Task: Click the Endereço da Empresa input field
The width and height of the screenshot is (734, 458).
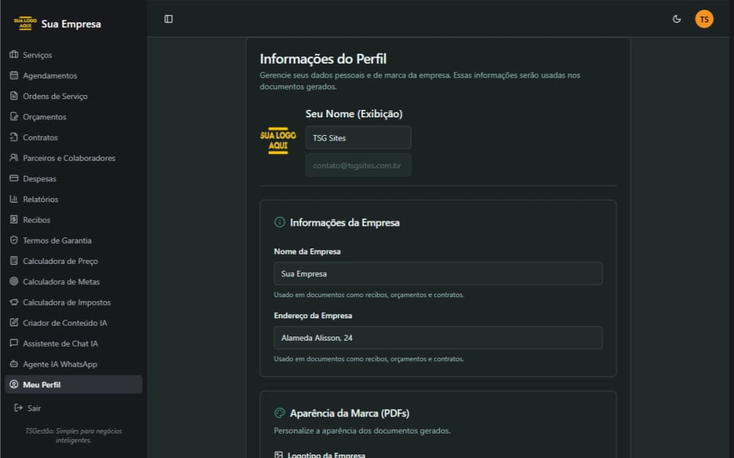Action: tap(438, 338)
